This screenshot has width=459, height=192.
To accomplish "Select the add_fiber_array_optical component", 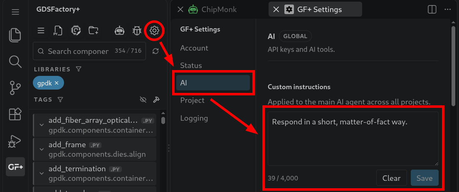I will (94, 125).
